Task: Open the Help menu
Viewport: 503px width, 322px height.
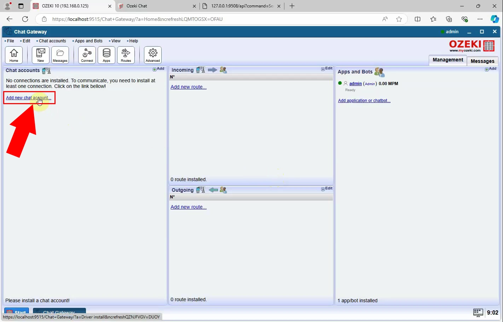Action: (133, 41)
